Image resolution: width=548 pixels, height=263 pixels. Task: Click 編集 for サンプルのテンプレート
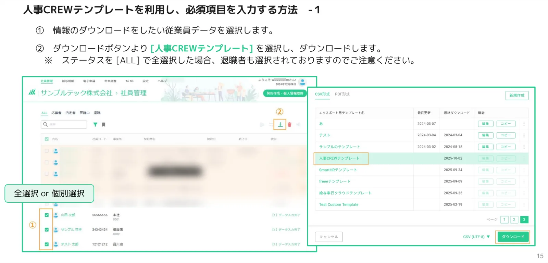(x=486, y=147)
